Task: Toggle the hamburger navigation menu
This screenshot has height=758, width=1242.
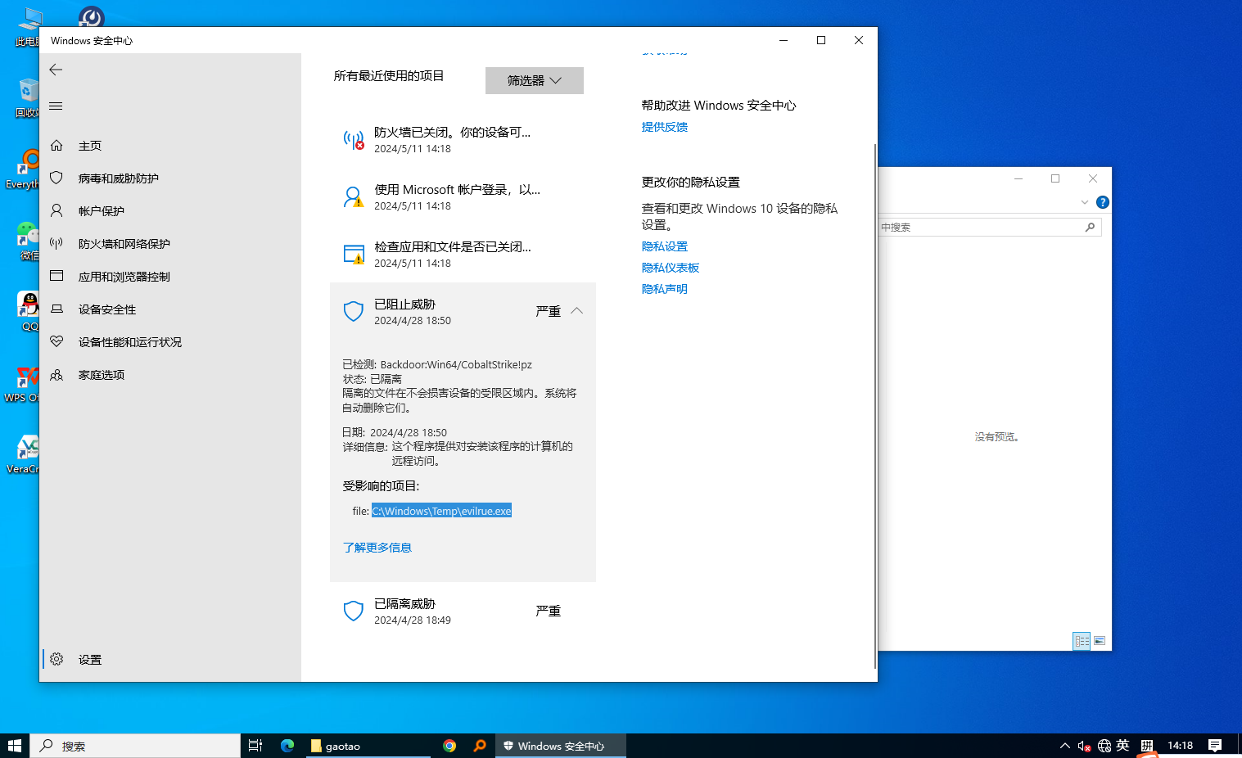Action: click(x=56, y=106)
